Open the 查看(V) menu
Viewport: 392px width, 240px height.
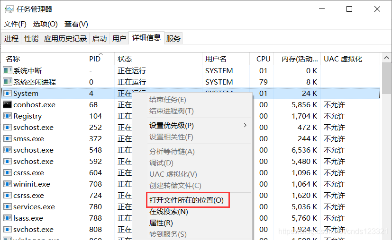pyautogui.click(x=76, y=24)
